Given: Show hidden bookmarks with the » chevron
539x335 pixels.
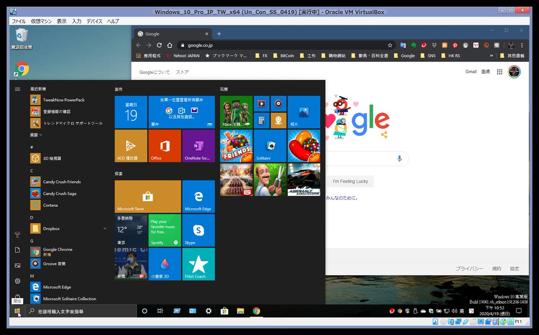Looking at the screenshot, I should click(x=491, y=56).
